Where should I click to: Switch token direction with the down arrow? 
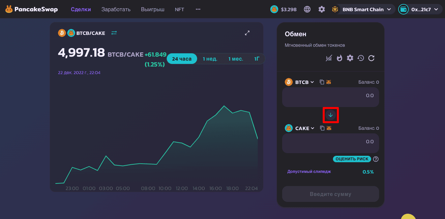pyautogui.click(x=331, y=115)
